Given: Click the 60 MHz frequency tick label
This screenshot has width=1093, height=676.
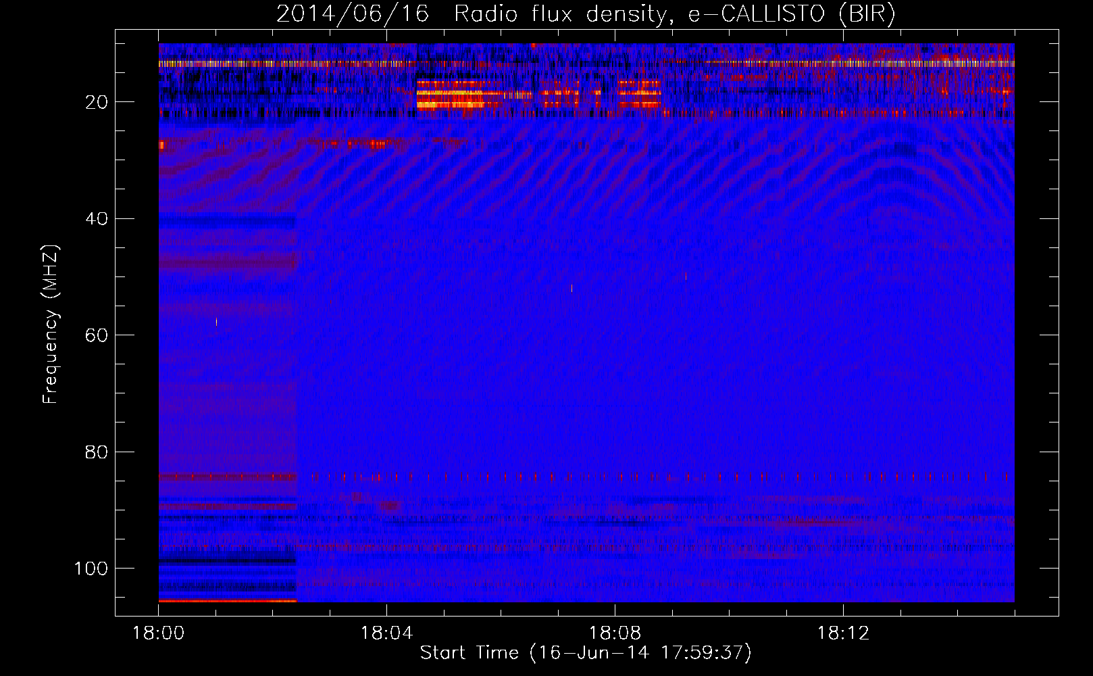Looking at the screenshot, I should coord(97,336).
